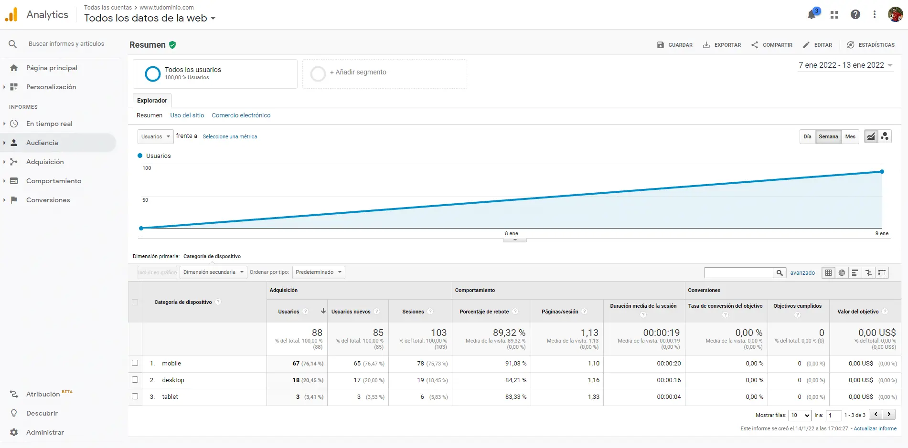Click help icon beside Porcentaje de rebote
The image size is (908, 448).
coord(515,312)
